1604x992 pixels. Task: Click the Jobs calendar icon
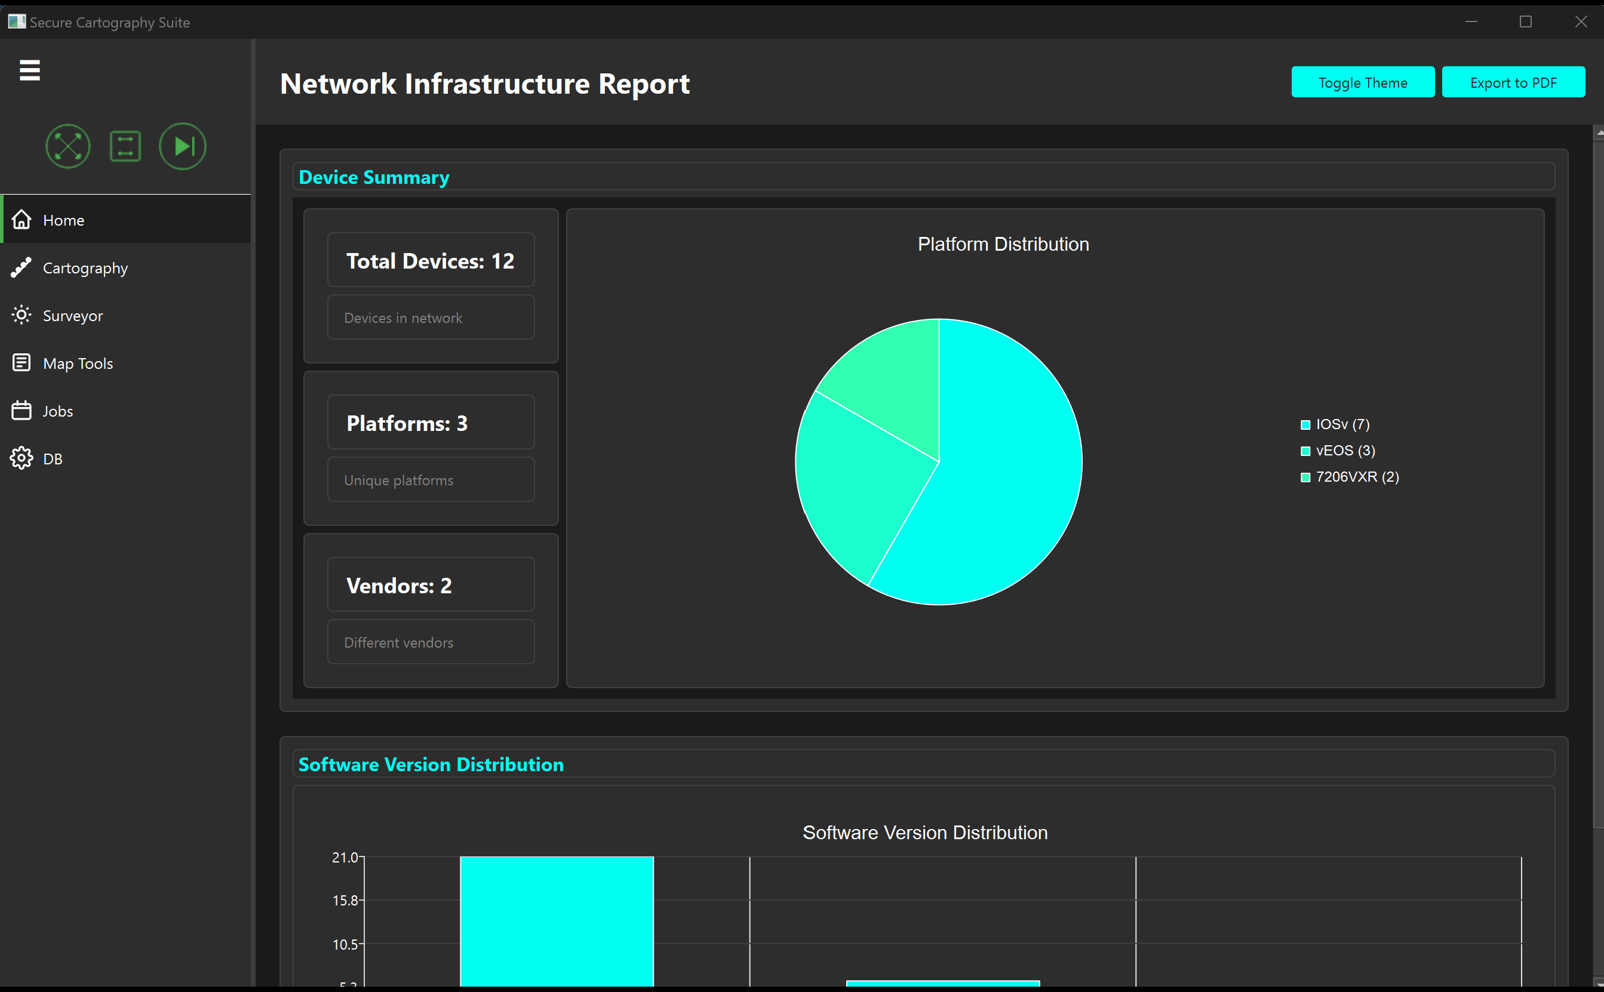(x=21, y=411)
